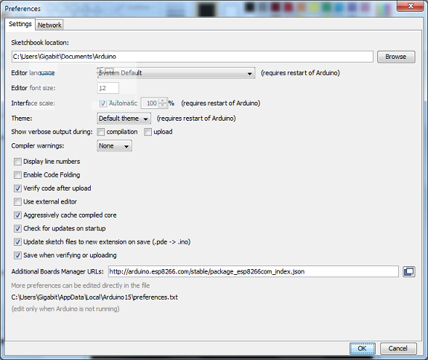This screenshot has height=360, width=428.
Task: Check verbose output during compilation
Action: 101,132
